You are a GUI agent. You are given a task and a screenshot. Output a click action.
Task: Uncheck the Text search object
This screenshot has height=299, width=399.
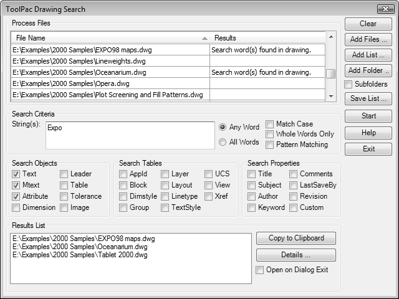coord(16,174)
